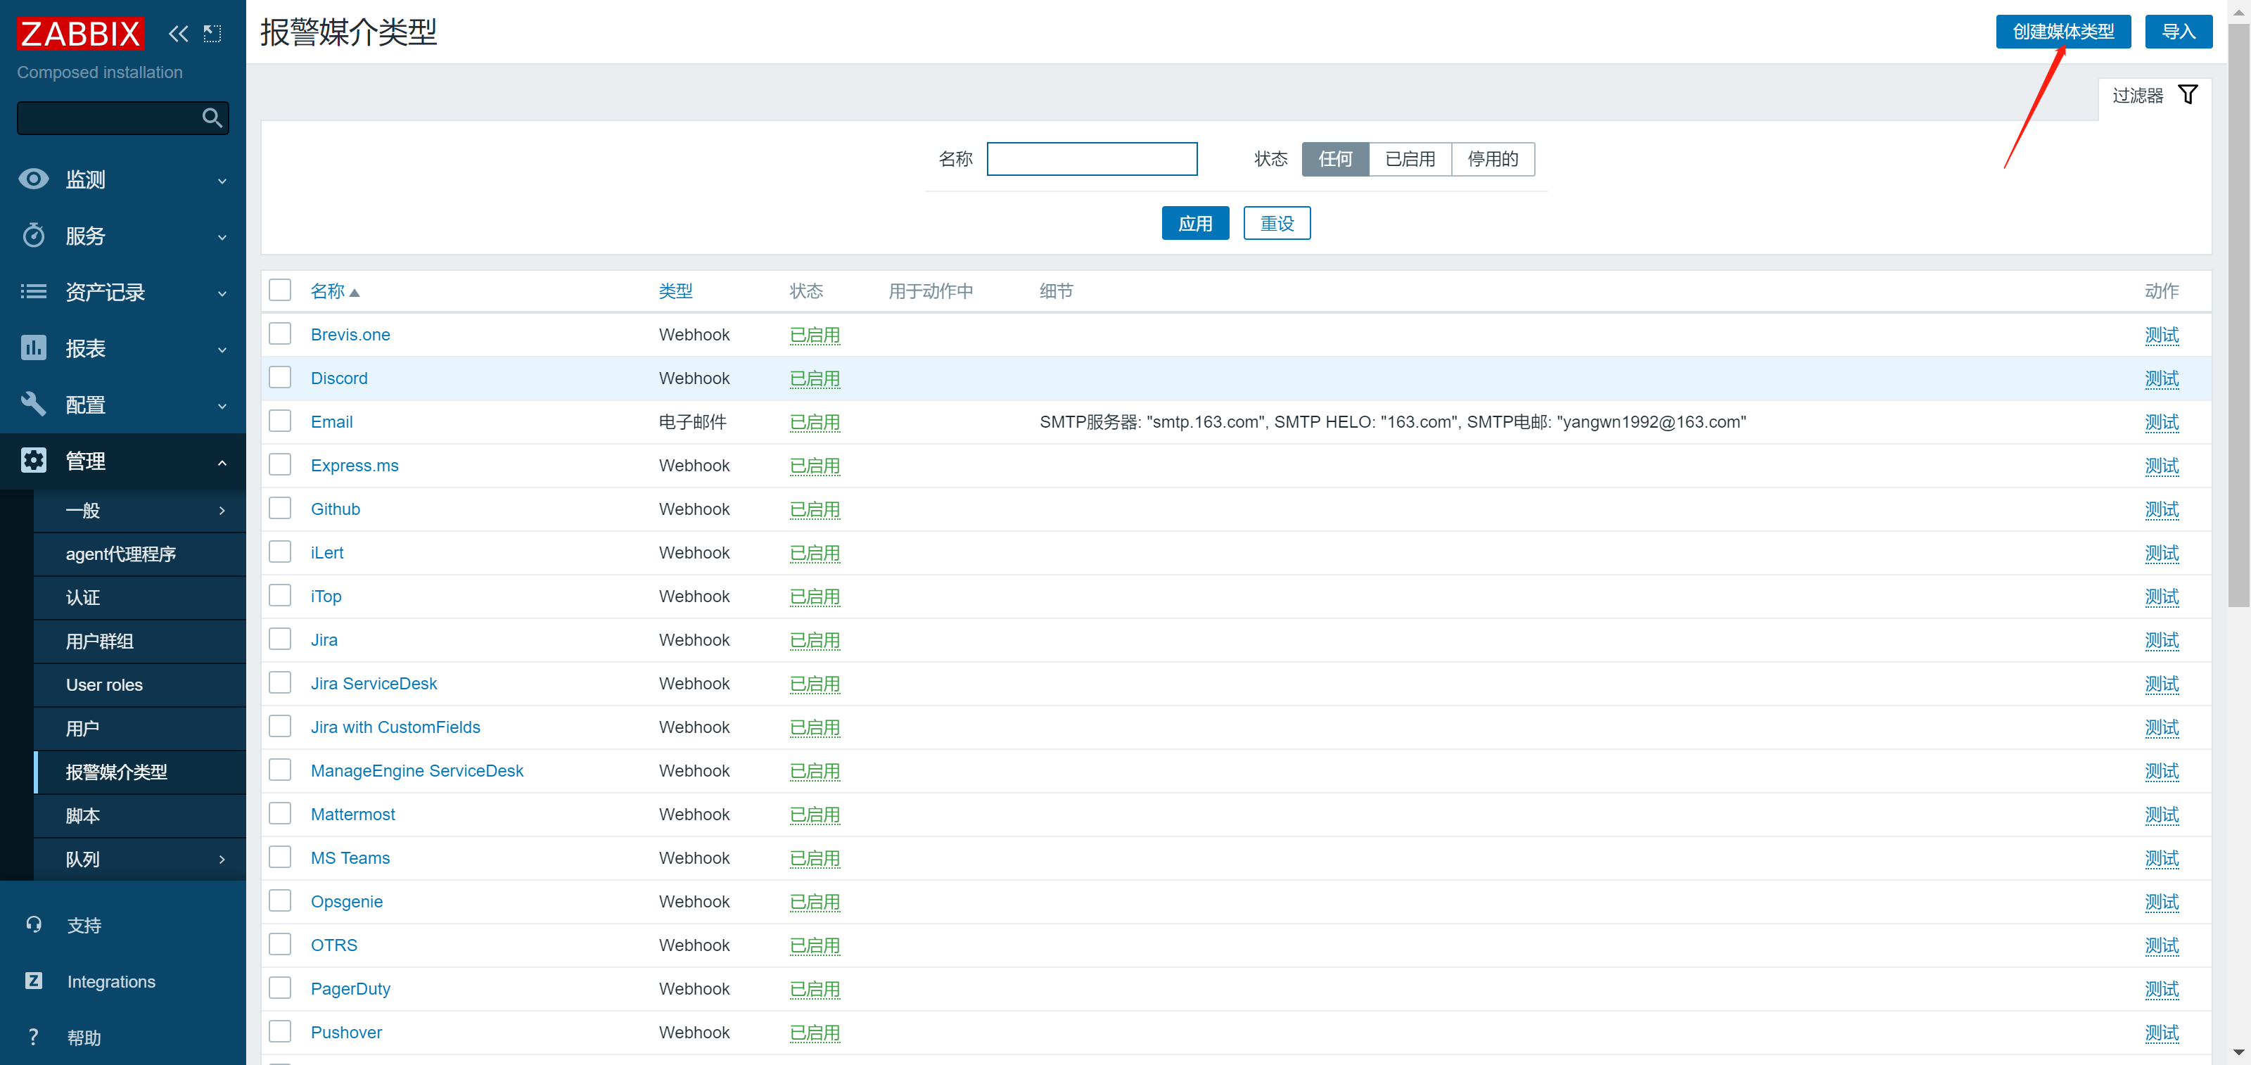Click the sort arrow next to 名称 column
2251x1065 pixels.
click(354, 293)
